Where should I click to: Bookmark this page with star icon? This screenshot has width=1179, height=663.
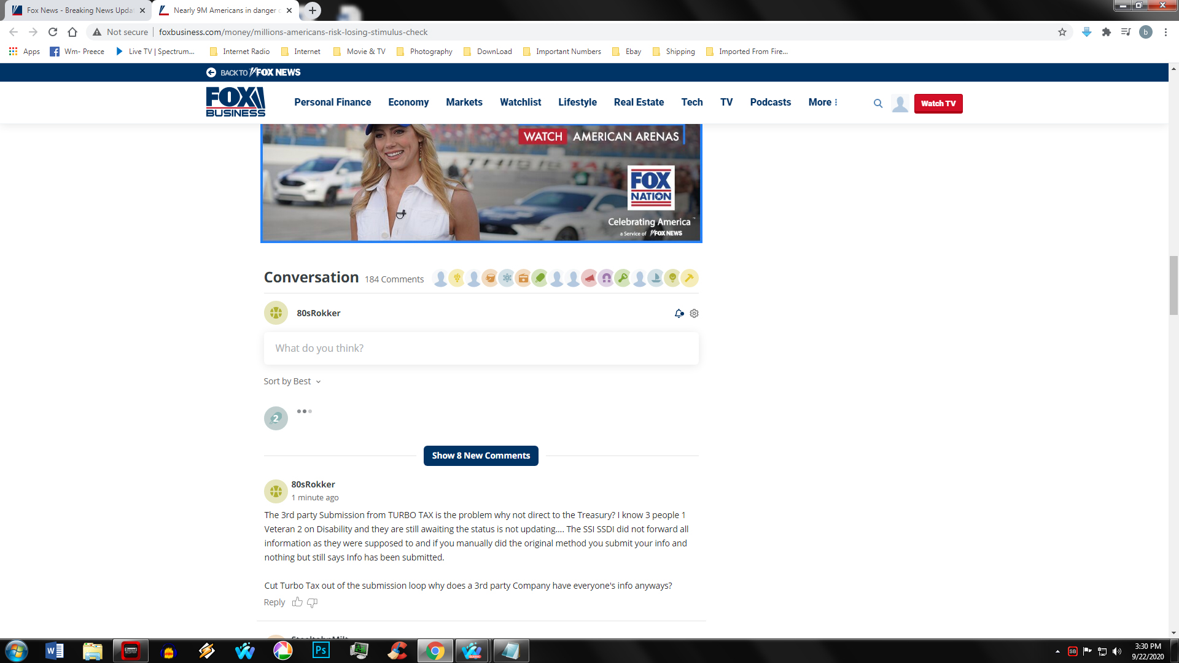[1062, 32]
